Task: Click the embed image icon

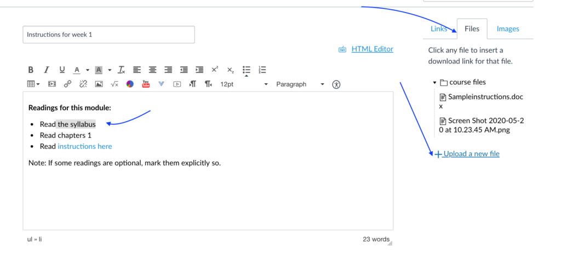Action: (99, 84)
